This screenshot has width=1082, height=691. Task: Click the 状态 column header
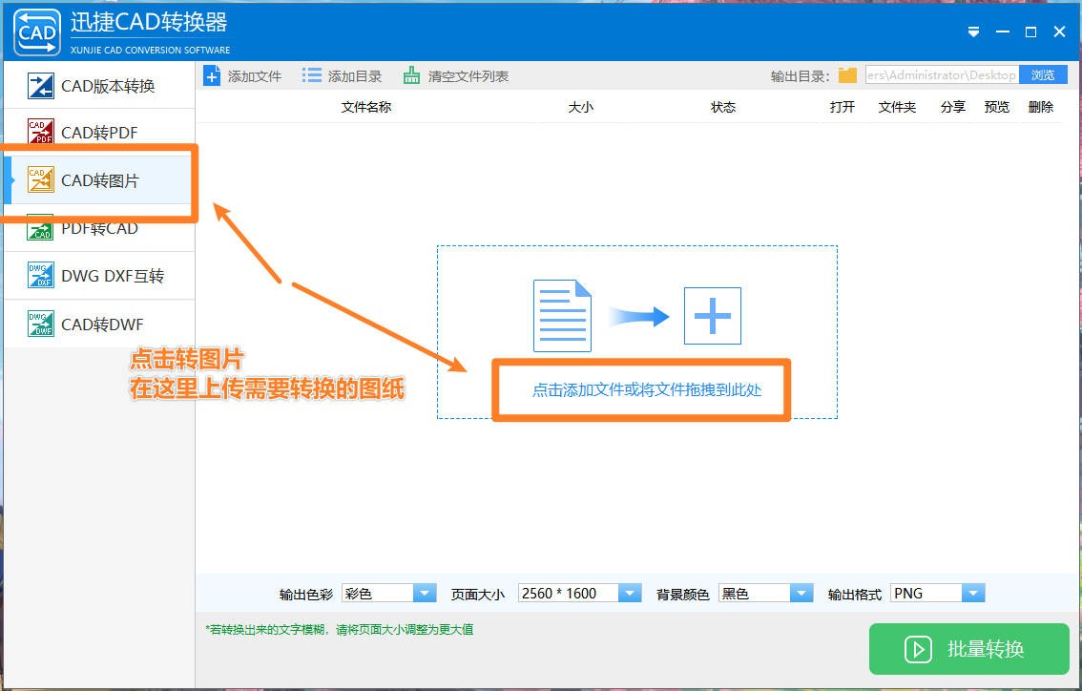[722, 107]
